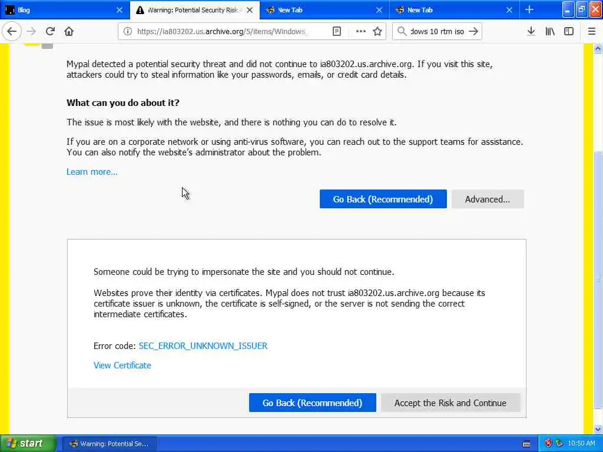Open the keyboard icon in the tray

pyautogui.click(x=526, y=444)
